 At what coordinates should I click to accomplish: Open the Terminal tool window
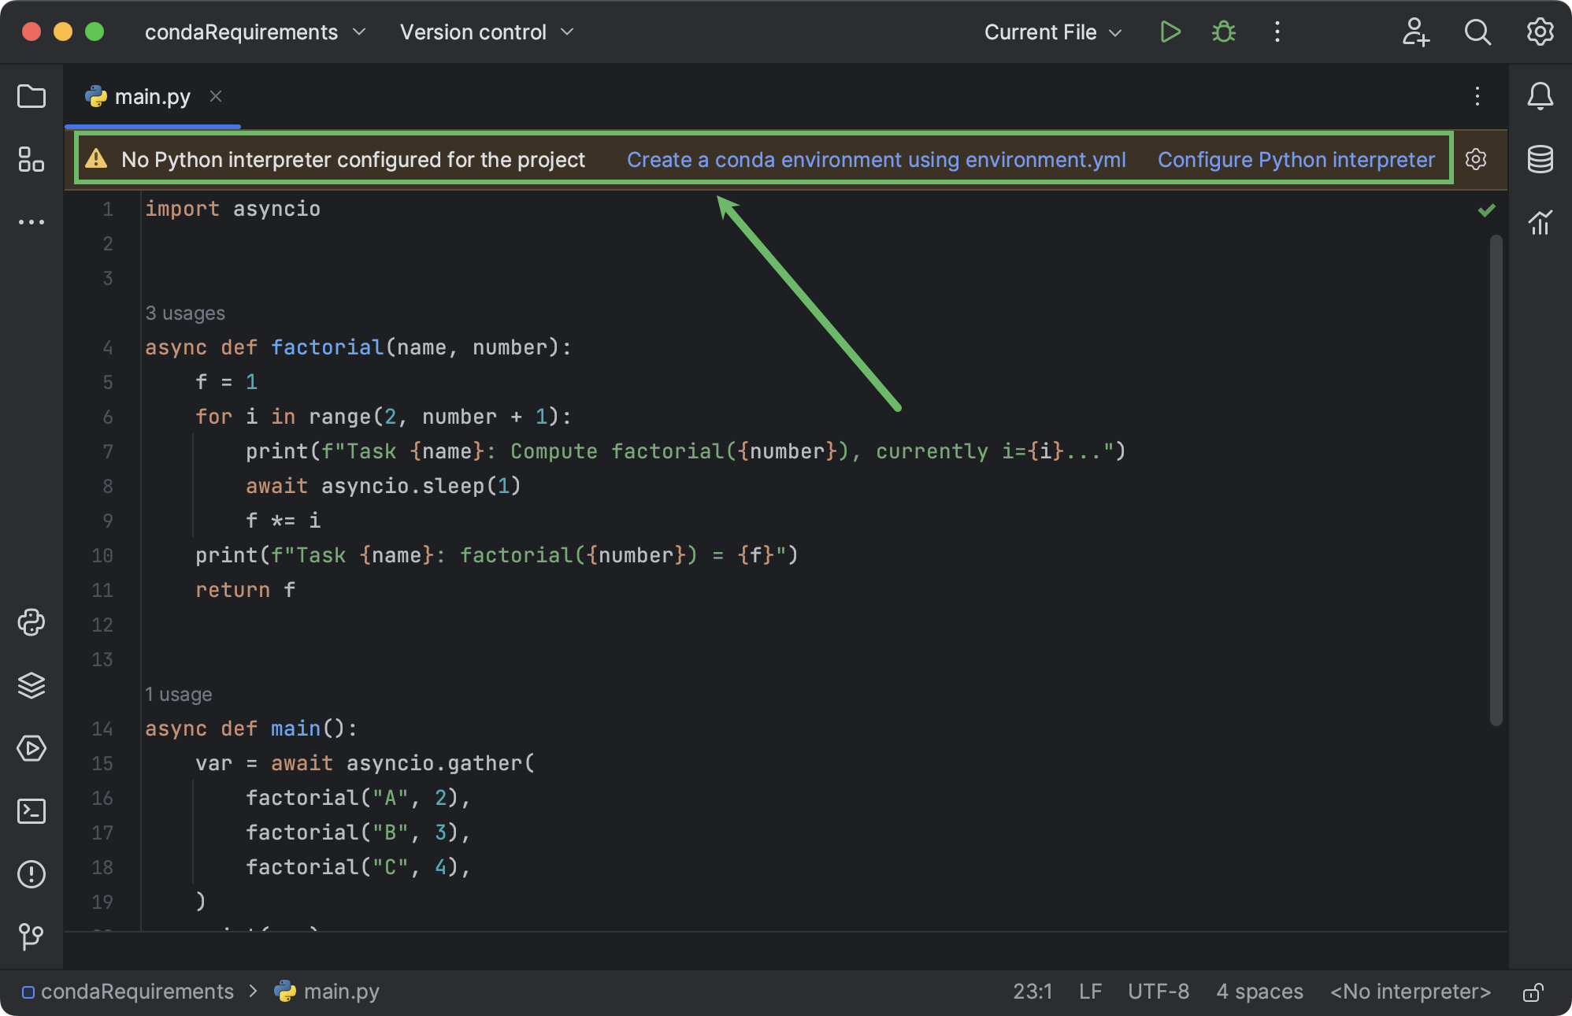(32, 811)
